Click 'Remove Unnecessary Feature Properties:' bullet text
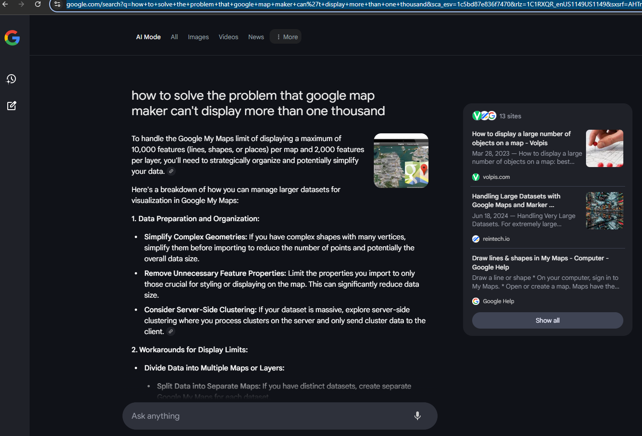The image size is (642, 436). point(215,274)
